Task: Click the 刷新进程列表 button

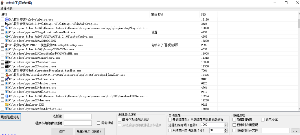Action: (10, 117)
